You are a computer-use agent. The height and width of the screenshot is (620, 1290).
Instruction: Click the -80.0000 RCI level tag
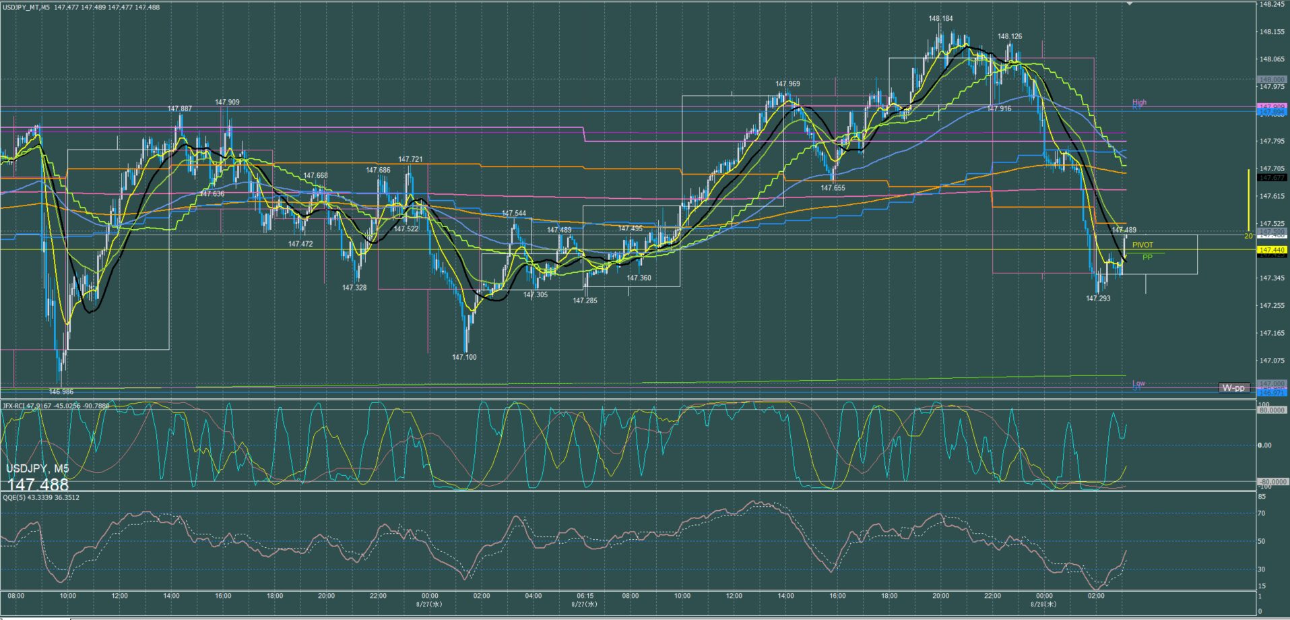[1272, 482]
